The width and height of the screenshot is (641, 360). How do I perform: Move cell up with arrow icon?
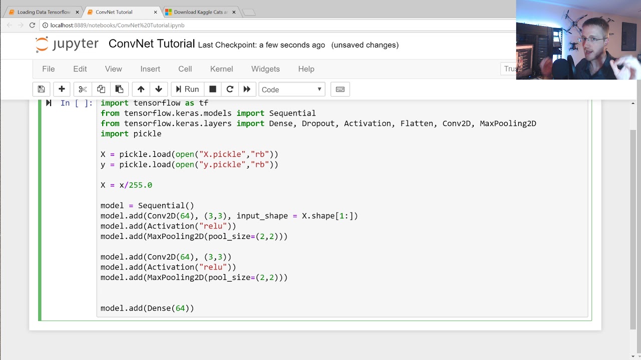coord(141,89)
